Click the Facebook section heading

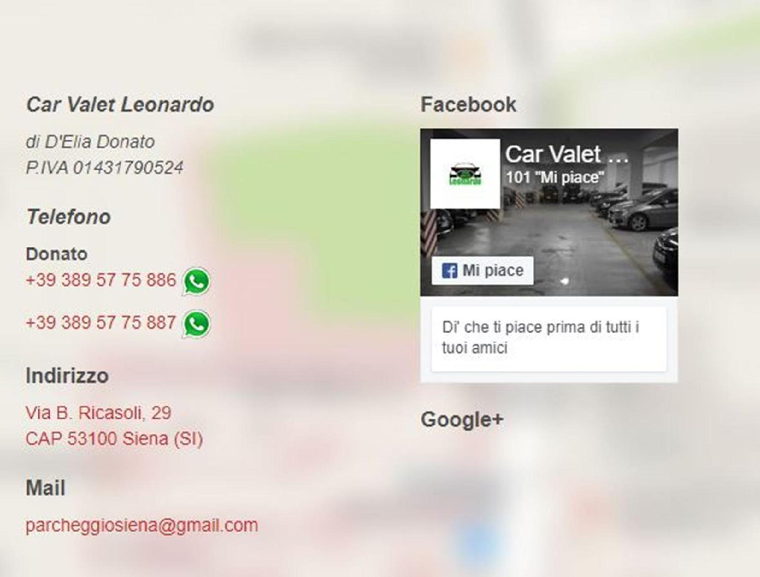[x=468, y=104]
